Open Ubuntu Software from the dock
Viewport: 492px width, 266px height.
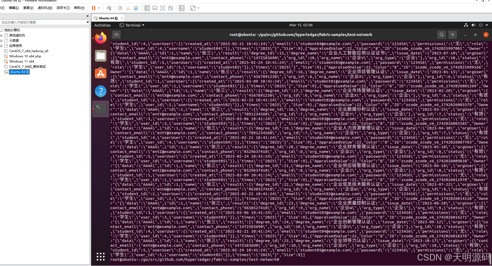coord(101,73)
